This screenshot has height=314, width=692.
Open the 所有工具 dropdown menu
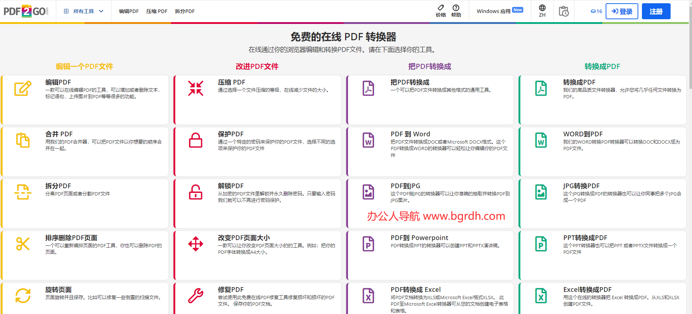(x=84, y=11)
